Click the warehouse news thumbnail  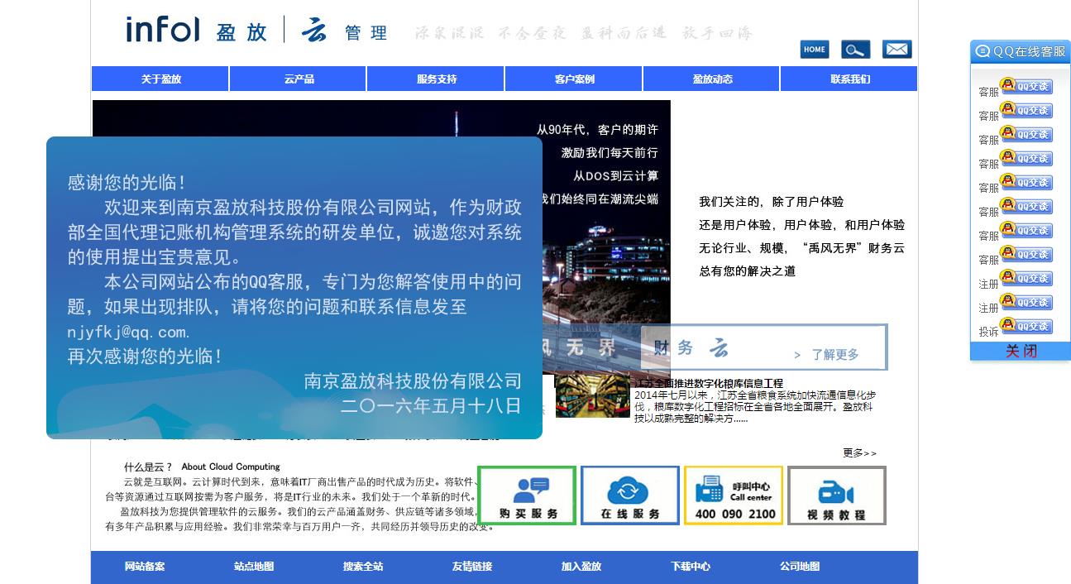pyautogui.click(x=592, y=395)
